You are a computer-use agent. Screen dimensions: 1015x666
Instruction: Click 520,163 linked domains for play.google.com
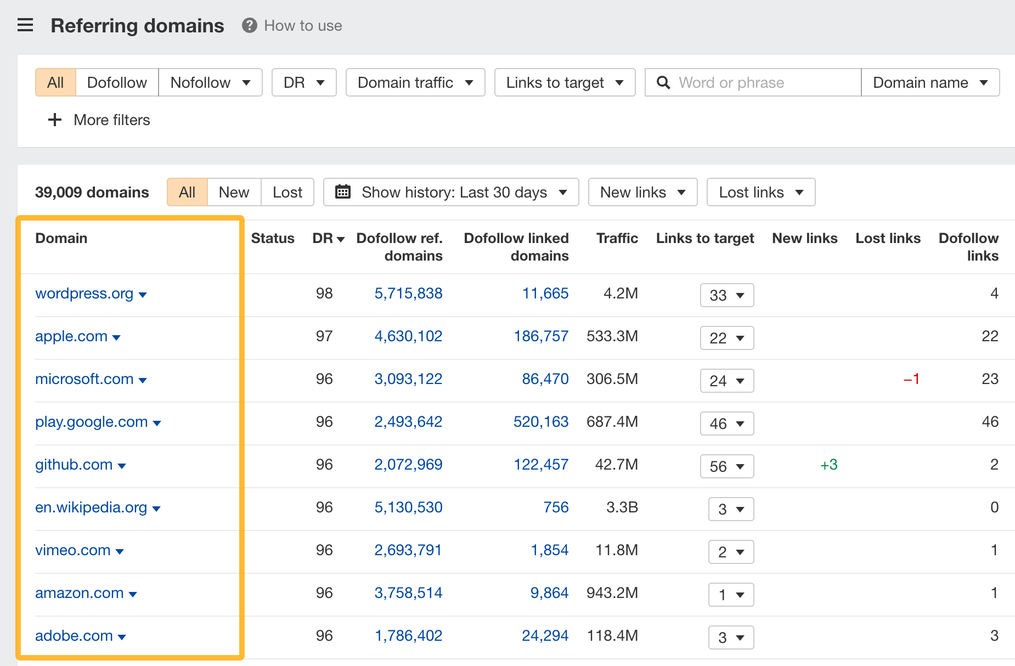541,422
